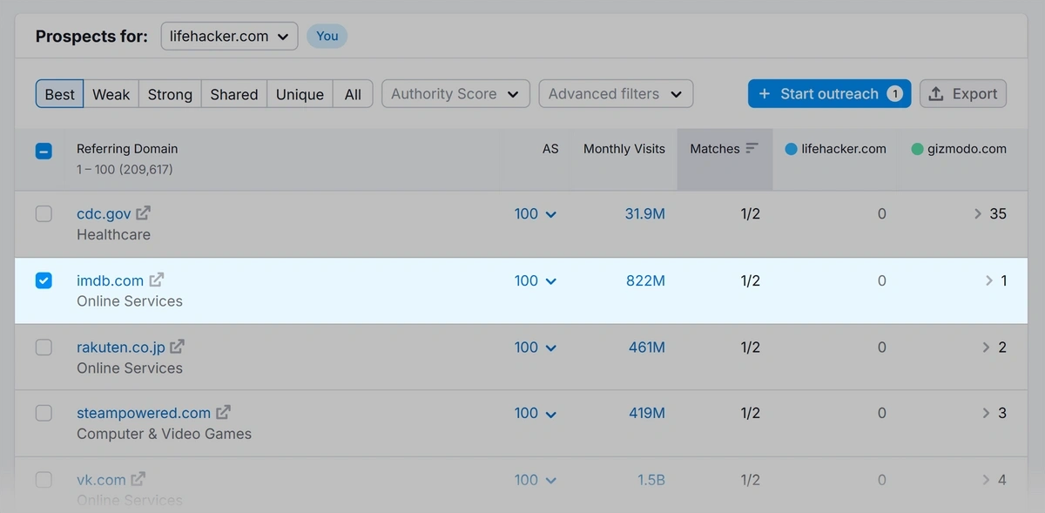Check the rakuten.co.jp row checkbox

point(44,347)
